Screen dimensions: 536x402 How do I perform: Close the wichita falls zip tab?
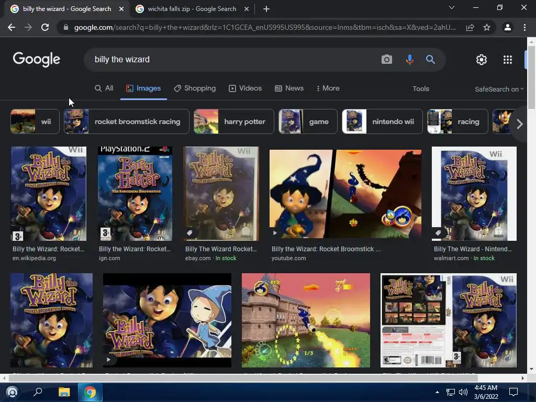tap(247, 9)
